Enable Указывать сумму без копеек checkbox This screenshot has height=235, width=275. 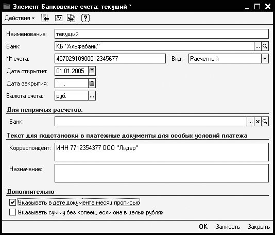(x=13, y=212)
